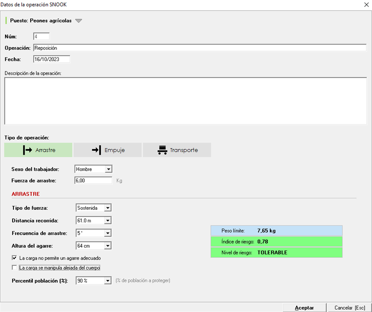The image size is (372, 312).
Task: Open the Tipo de fuerza dropdown
Action: click(x=108, y=208)
